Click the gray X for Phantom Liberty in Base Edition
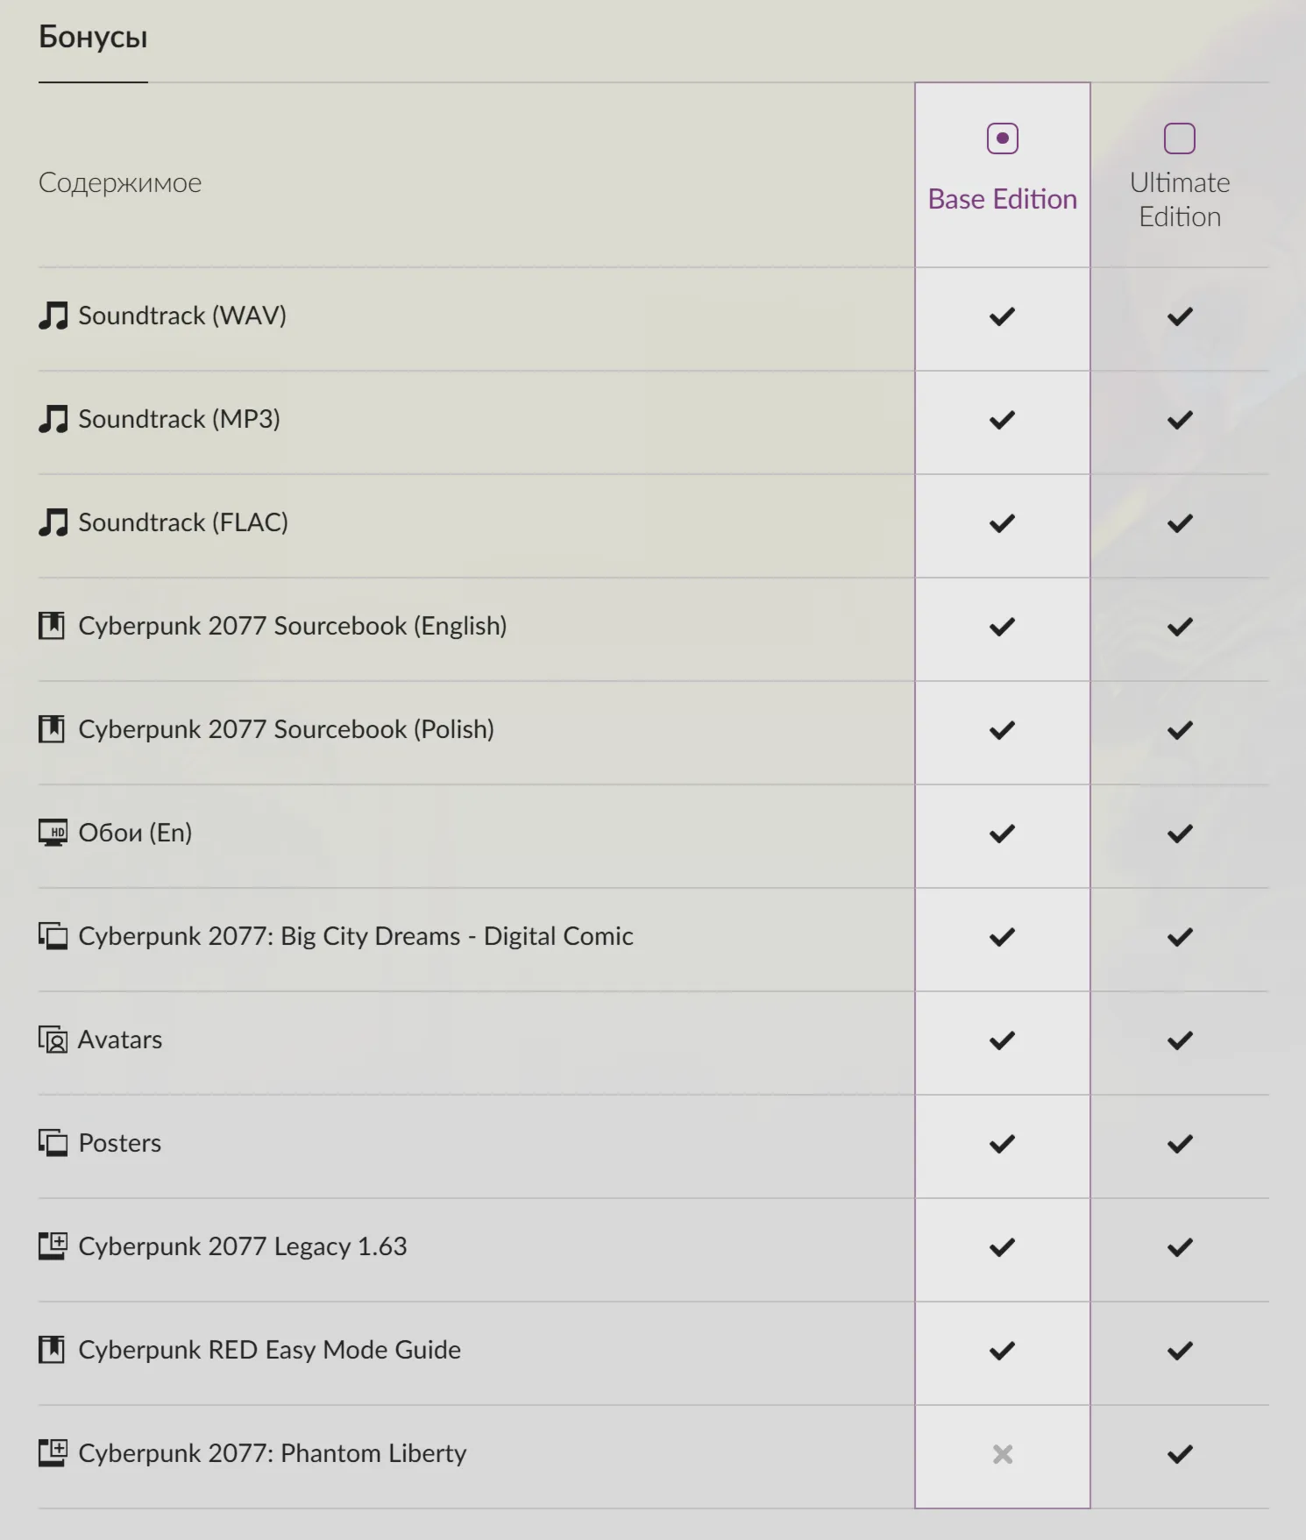Screen dimensions: 1306x1540 pyautogui.click(x=1002, y=1454)
